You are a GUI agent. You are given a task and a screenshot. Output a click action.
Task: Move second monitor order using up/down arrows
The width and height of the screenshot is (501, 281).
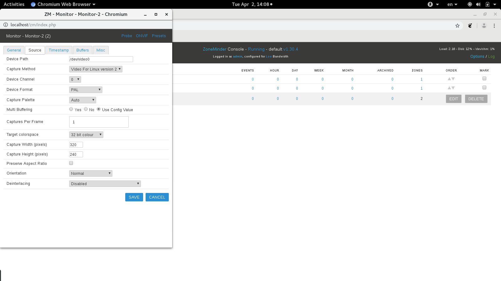point(451,88)
